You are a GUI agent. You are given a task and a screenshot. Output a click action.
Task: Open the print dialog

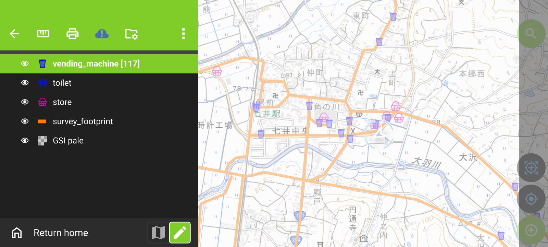pyautogui.click(x=72, y=34)
